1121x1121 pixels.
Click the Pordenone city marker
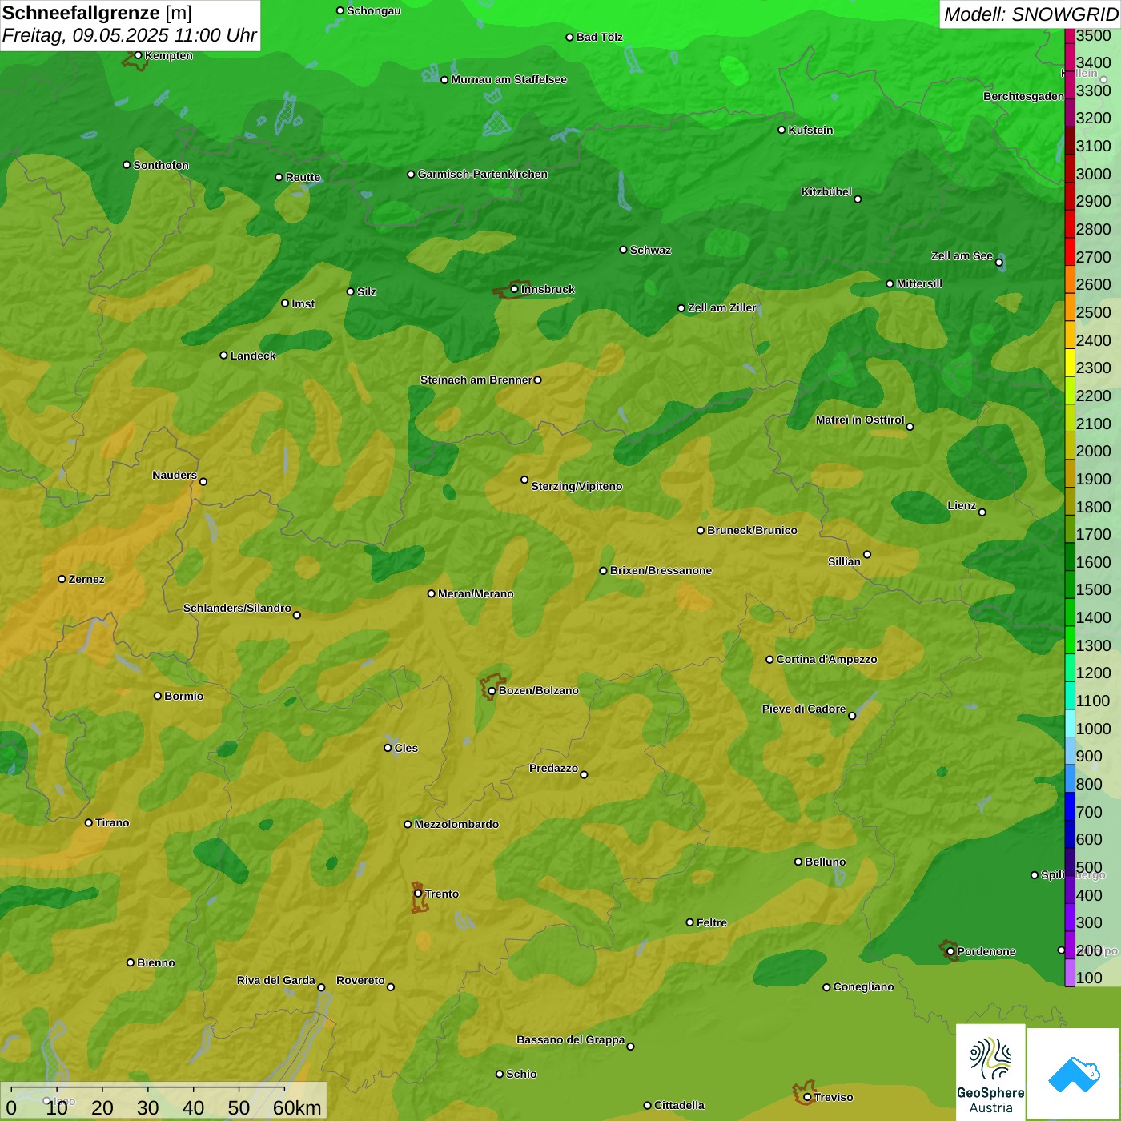click(x=950, y=951)
